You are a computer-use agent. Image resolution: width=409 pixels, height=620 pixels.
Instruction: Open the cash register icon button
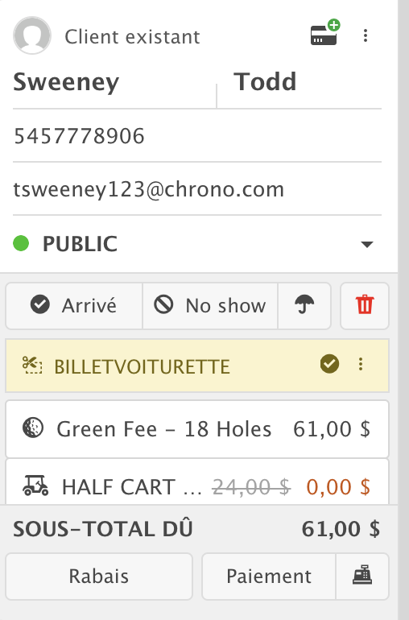pos(362,576)
